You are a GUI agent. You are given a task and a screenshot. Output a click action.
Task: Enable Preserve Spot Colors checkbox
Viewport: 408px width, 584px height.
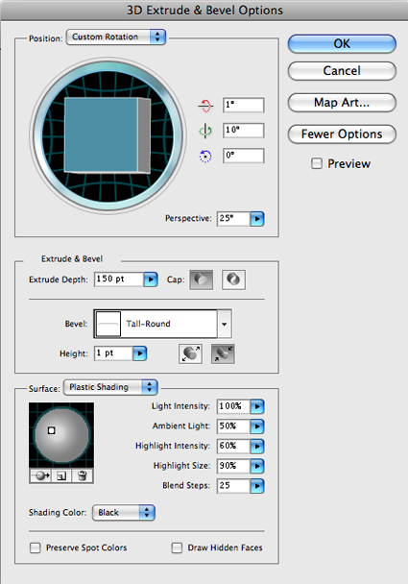pos(35,547)
